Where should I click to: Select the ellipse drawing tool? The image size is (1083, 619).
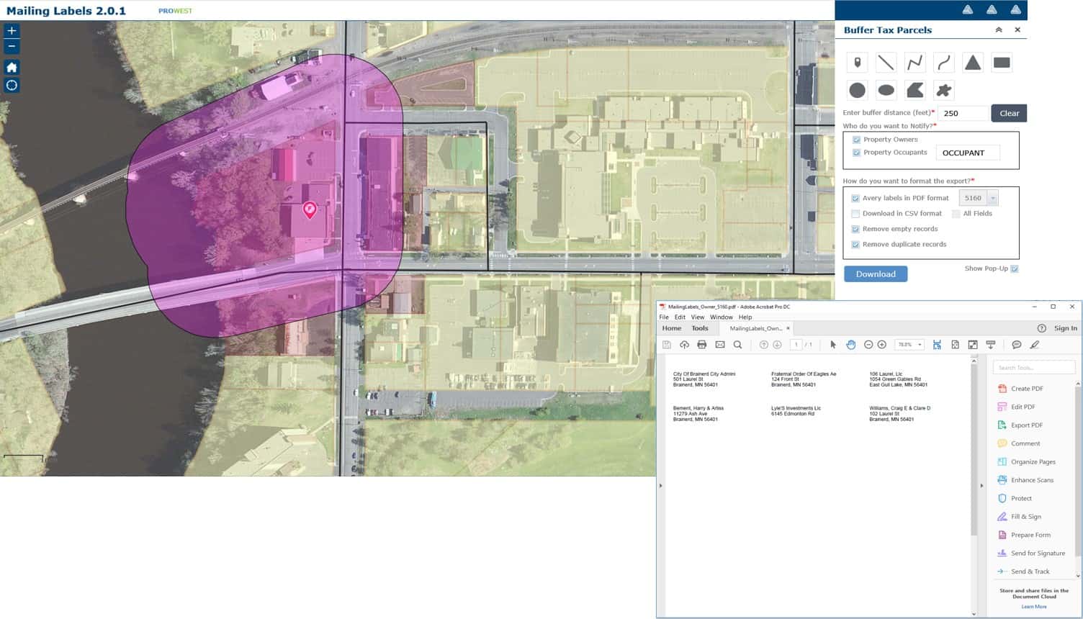(x=886, y=90)
